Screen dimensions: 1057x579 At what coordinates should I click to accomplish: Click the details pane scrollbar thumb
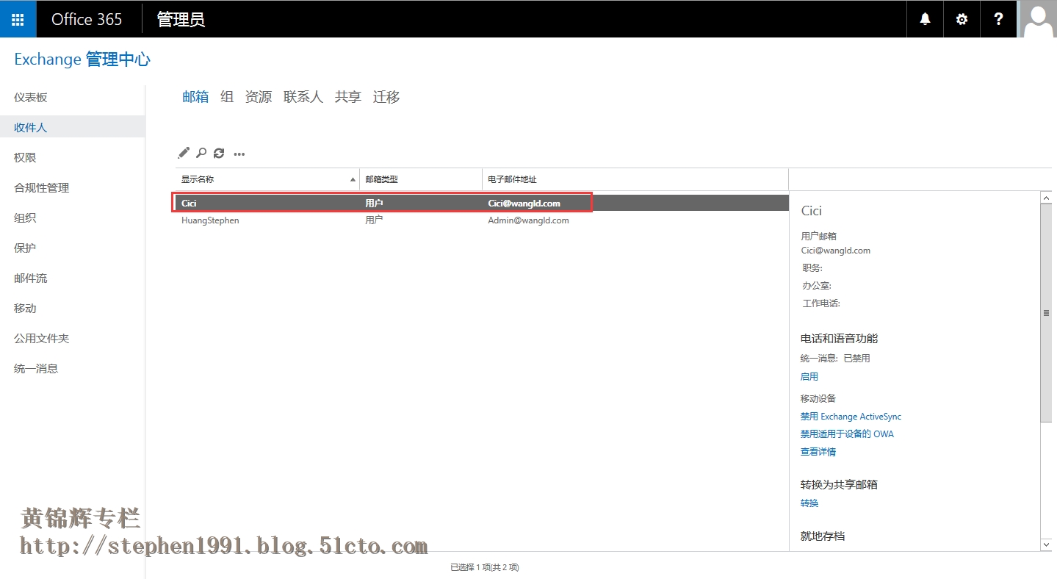[1047, 313]
